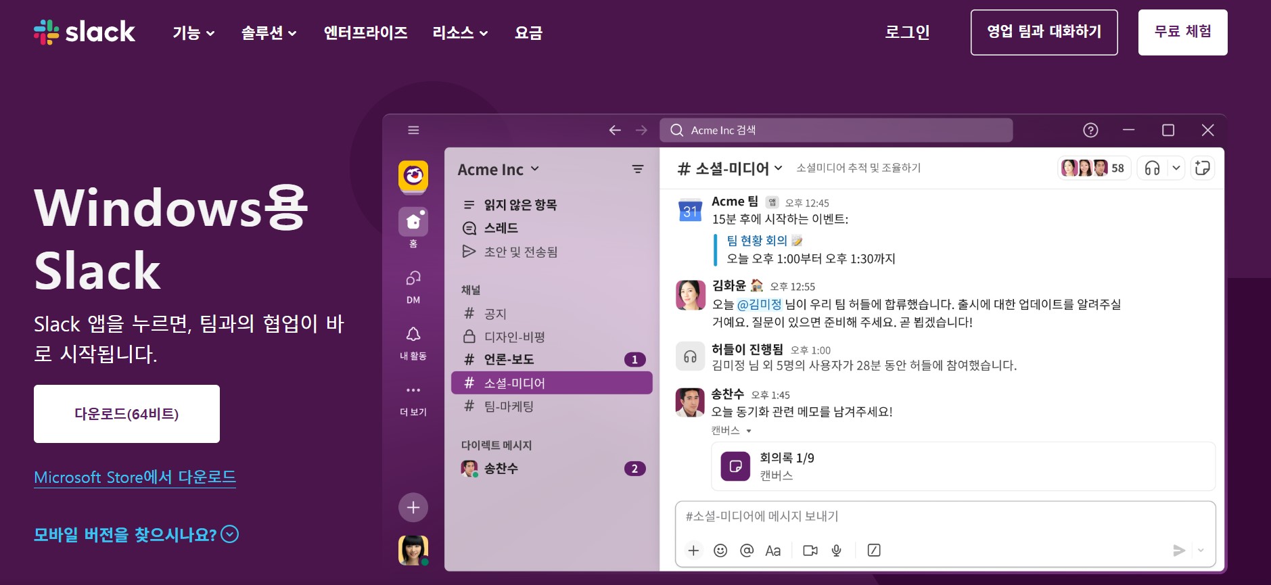Expand 모바일 버전을 찾으시나요? chevron
The width and height of the screenshot is (1271, 585).
tap(230, 534)
